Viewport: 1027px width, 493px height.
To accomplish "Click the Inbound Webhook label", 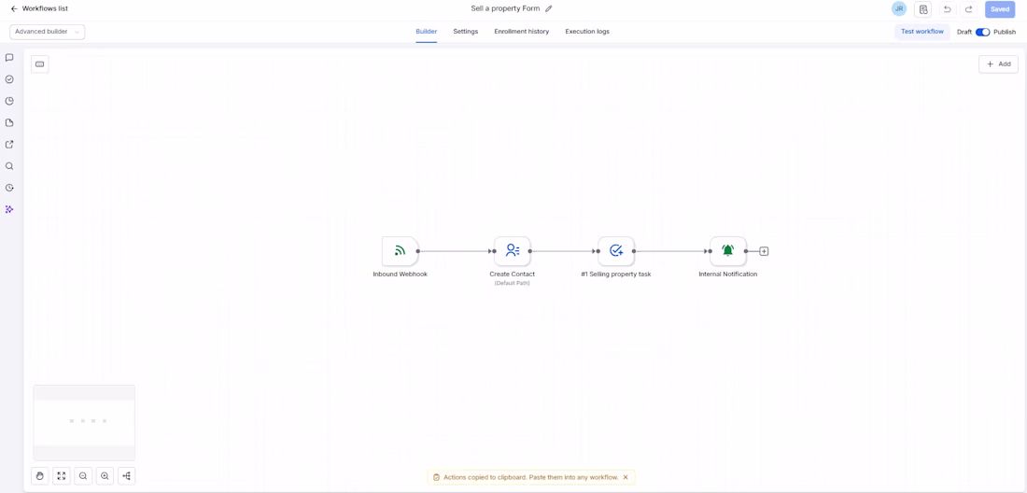I will click(401, 275).
